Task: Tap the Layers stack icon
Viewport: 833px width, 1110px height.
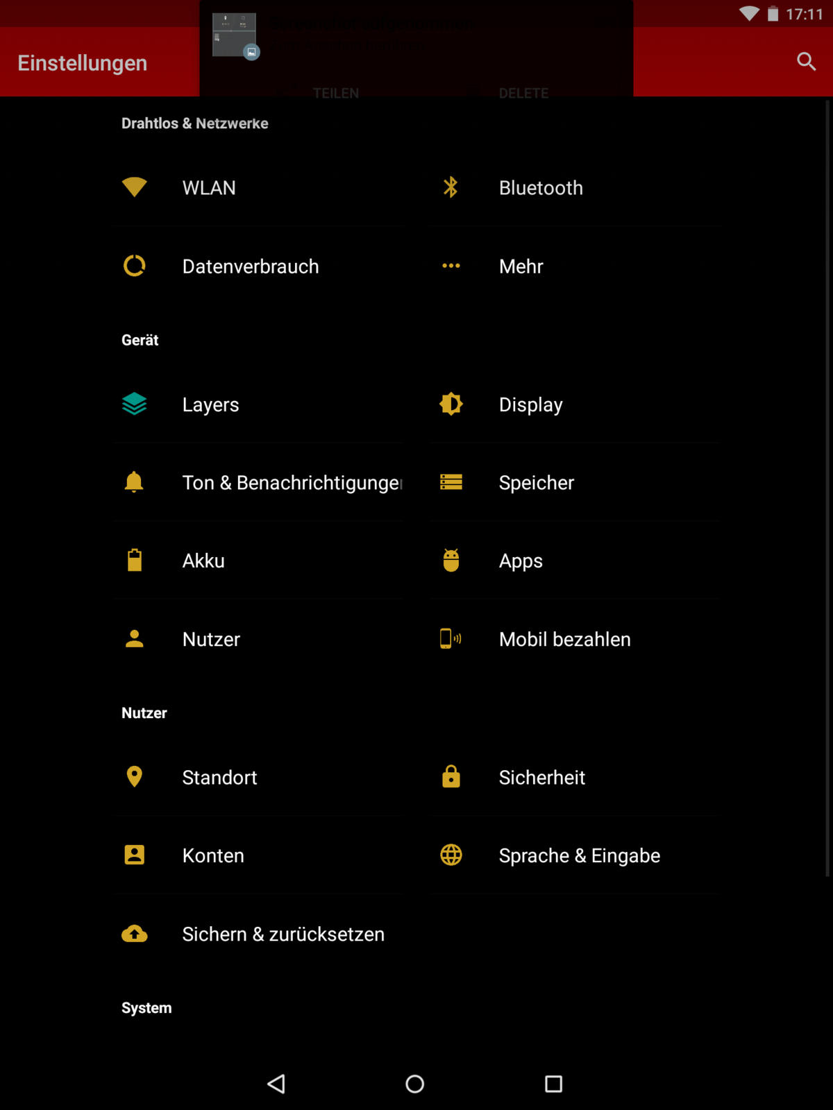Action: 134,404
